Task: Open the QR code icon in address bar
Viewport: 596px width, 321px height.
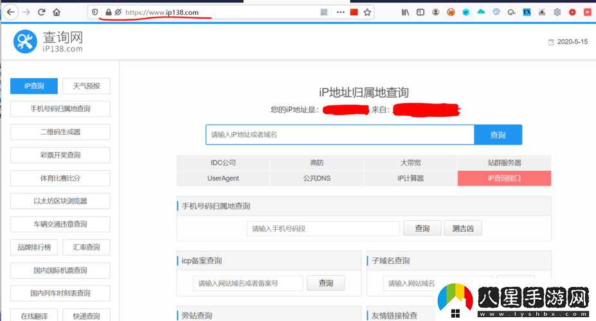Action: [324, 12]
